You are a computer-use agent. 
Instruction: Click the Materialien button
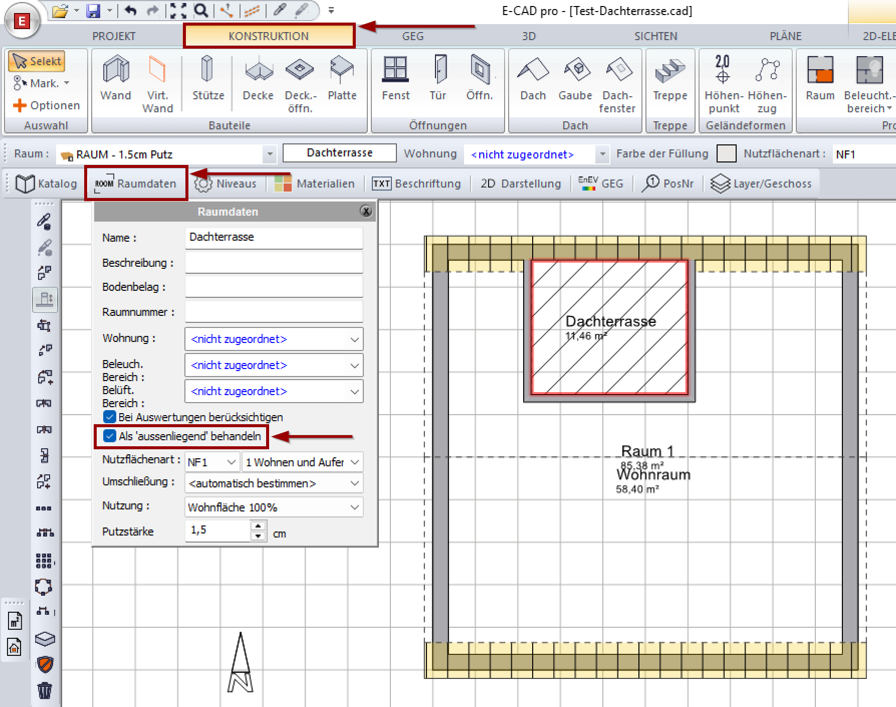(315, 184)
